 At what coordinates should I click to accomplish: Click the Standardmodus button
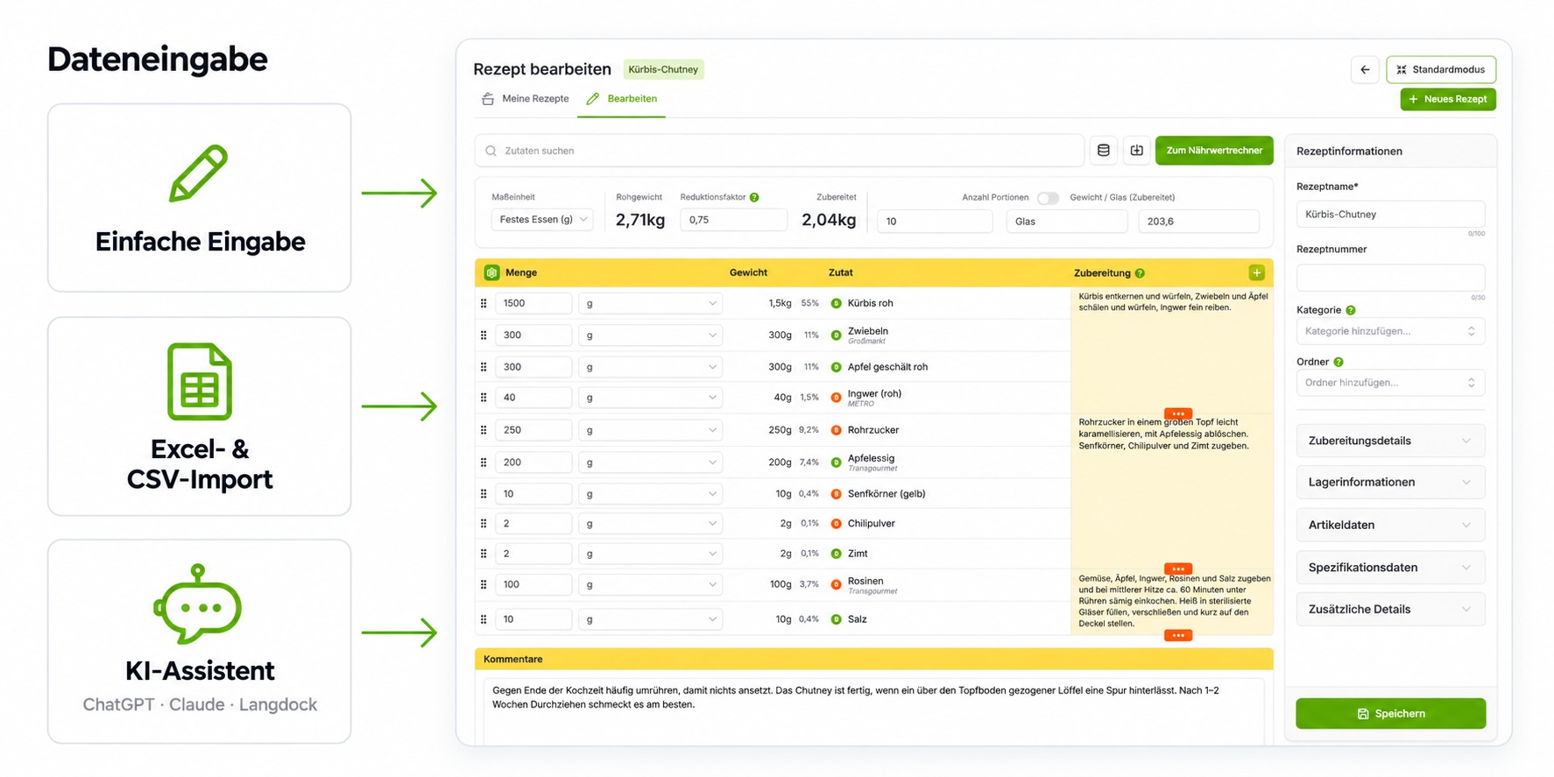[1440, 69]
